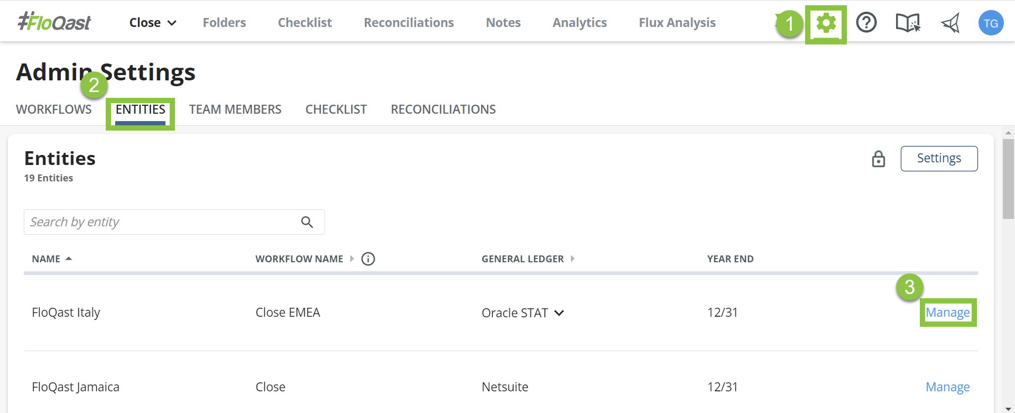Click the Workflow Name info icon
Image resolution: width=1015 pixels, height=413 pixels.
click(368, 259)
